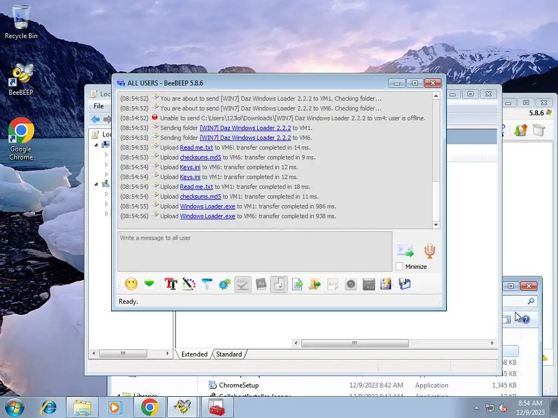This screenshot has width=558, height=418.
Task: Open File menu in the rear policy window
Action: pos(99,106)
